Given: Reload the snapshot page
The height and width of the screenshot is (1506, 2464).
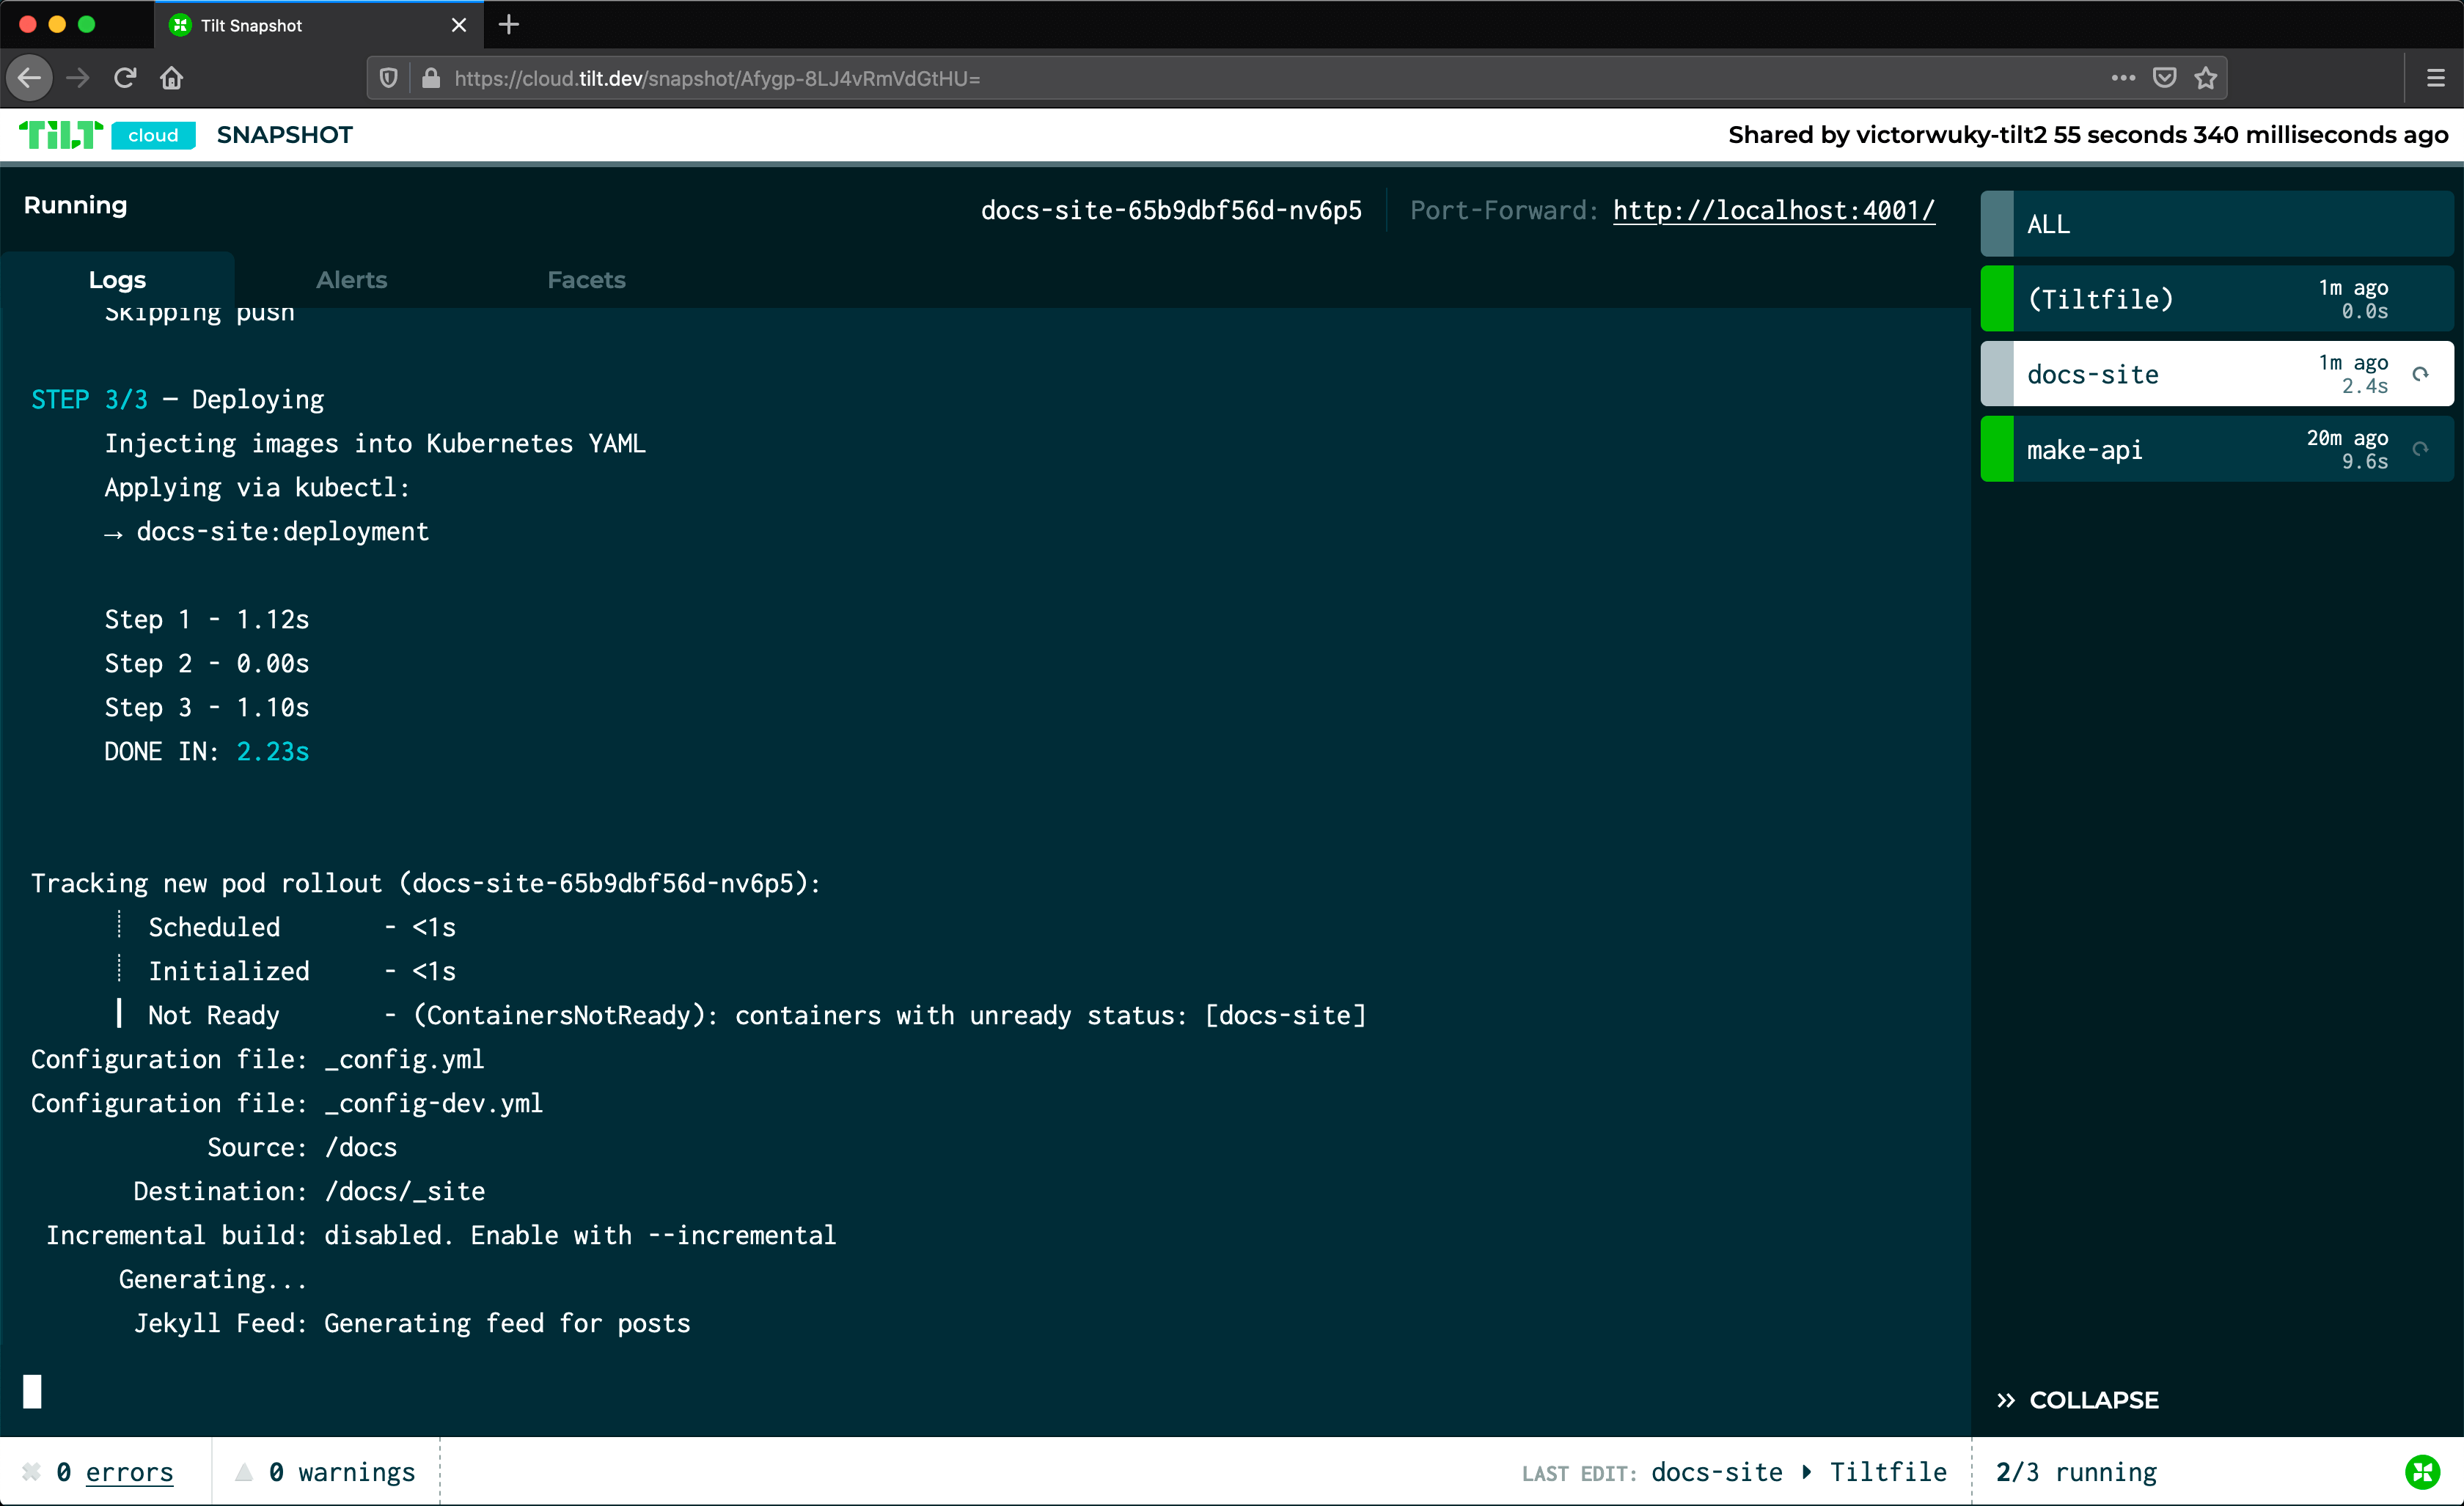Looking at the screenshot, I should (125, 78).
